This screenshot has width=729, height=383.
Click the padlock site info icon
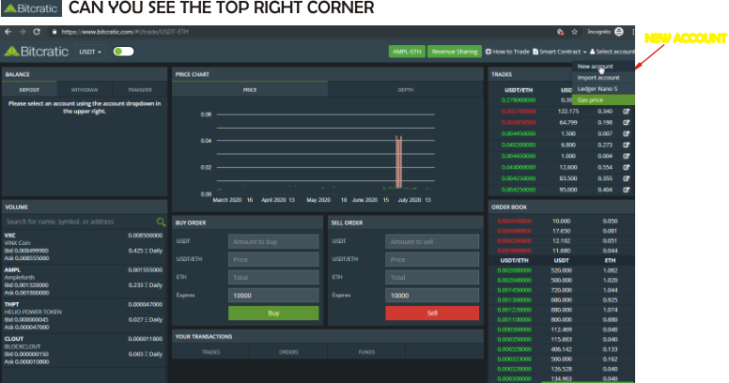tap(54, 32)
